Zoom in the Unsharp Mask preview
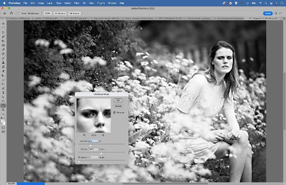Viewport: 286px width, 185px height. point(103,135)
